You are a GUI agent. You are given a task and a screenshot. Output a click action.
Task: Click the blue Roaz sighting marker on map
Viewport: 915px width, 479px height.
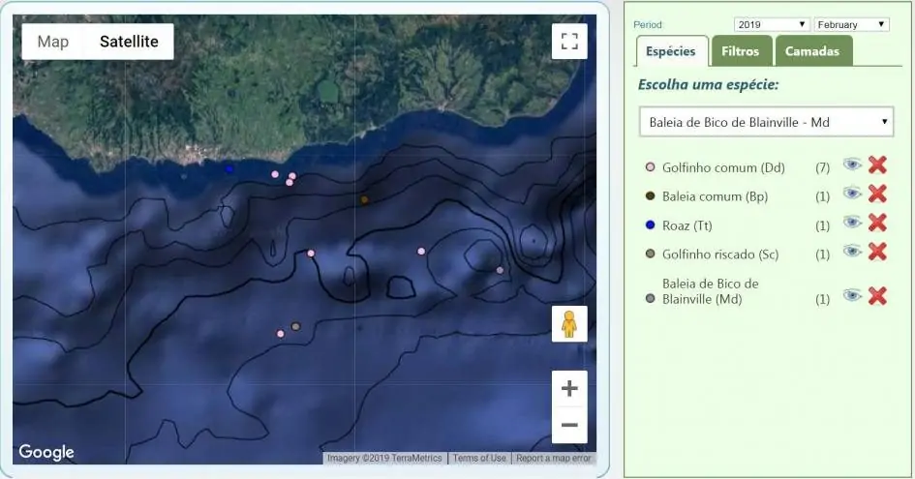[229, 169]
